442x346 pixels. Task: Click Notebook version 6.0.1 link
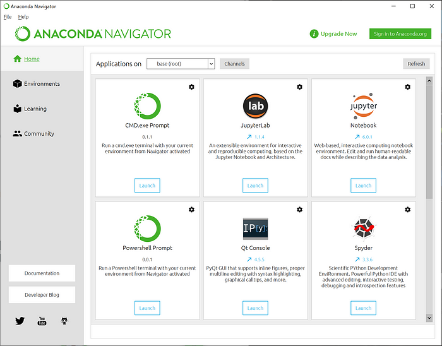coord(367,137)
